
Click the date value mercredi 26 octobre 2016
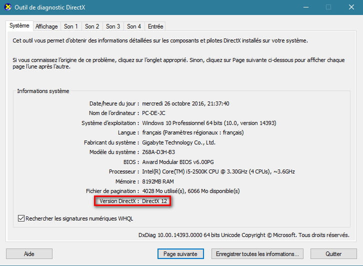click(185, 103)
